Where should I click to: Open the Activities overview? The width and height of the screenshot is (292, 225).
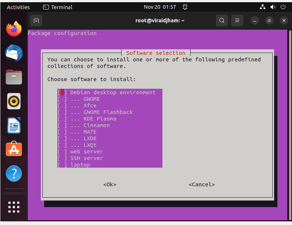[x=18, y=7]
